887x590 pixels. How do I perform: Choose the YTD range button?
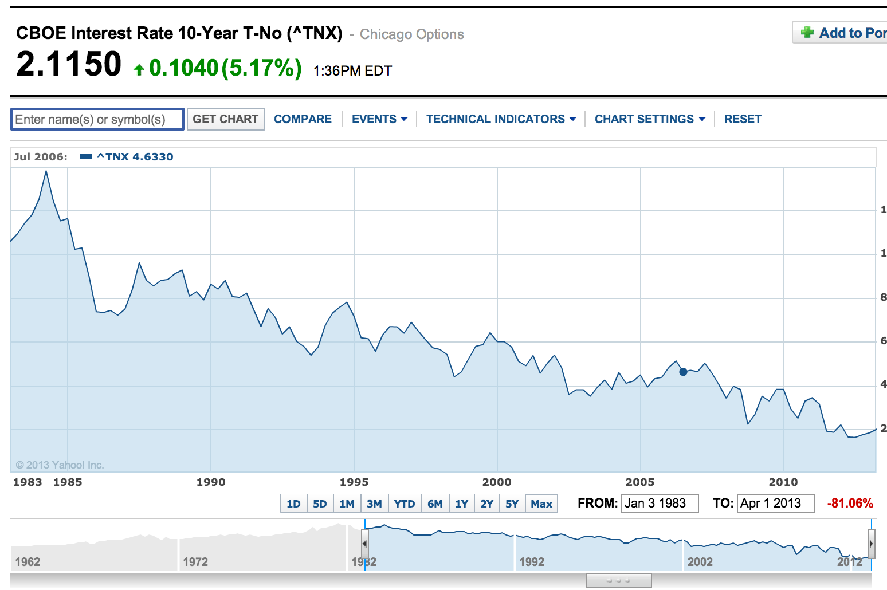[x=405, y=504]
